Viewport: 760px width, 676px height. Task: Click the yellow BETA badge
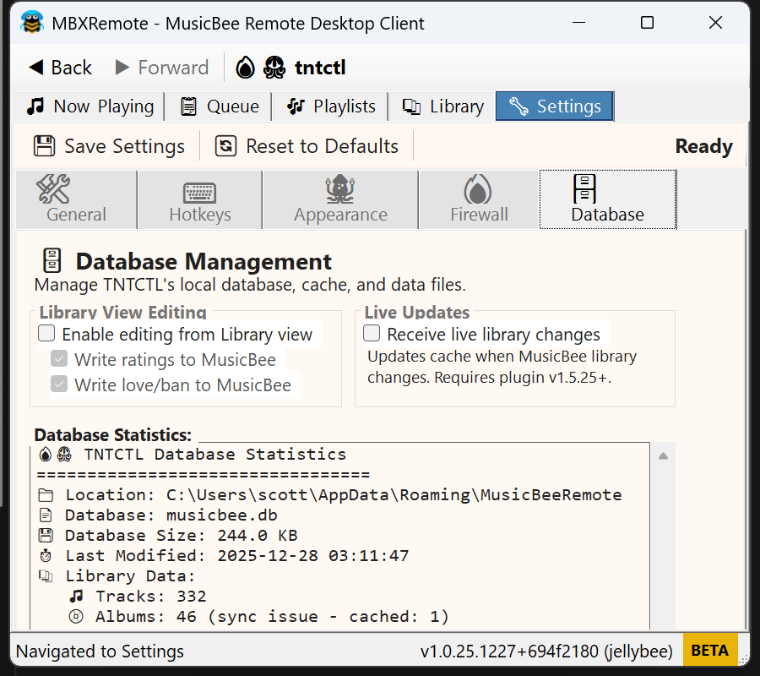710,650
